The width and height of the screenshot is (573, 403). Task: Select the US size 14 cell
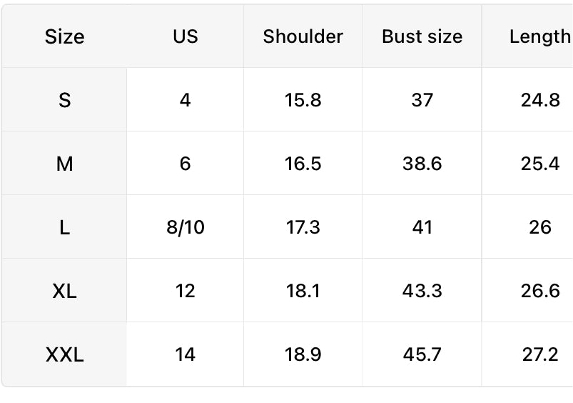185,354
